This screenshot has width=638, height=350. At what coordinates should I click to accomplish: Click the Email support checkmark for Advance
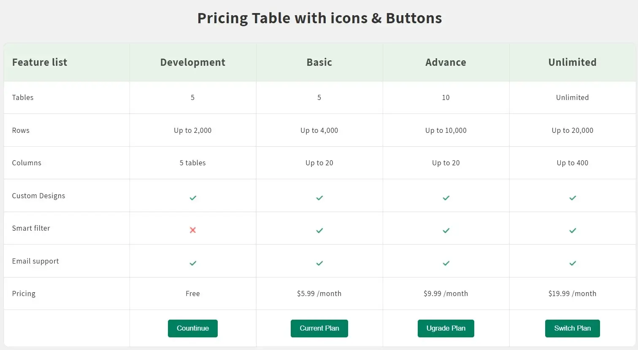click(x=446, y=263)
